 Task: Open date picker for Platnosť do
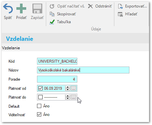pos(73,97)
